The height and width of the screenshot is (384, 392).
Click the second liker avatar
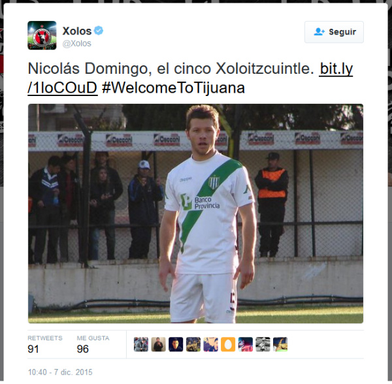point(158,344)
